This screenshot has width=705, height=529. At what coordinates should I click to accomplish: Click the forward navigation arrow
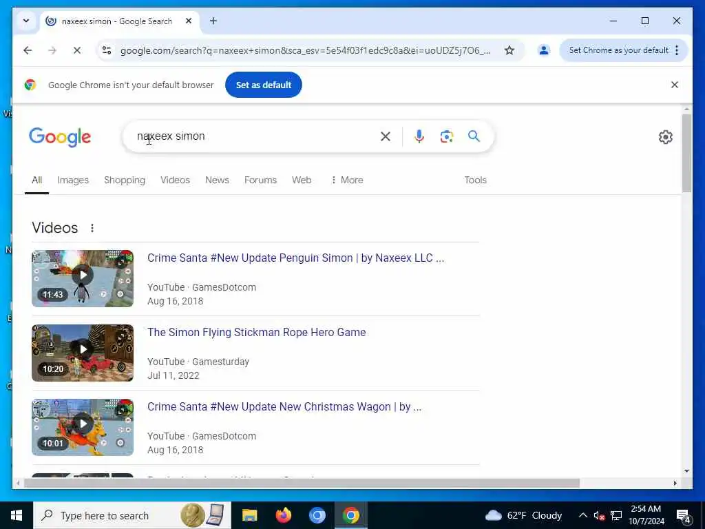(52, 50)
